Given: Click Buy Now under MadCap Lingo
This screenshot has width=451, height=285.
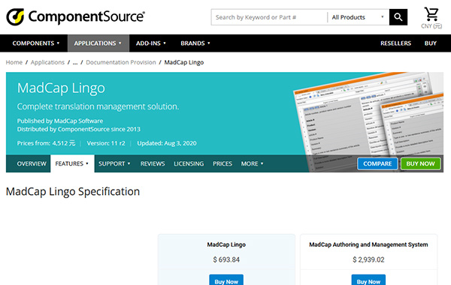Looking at the screenshot, I should coord(226,280).
